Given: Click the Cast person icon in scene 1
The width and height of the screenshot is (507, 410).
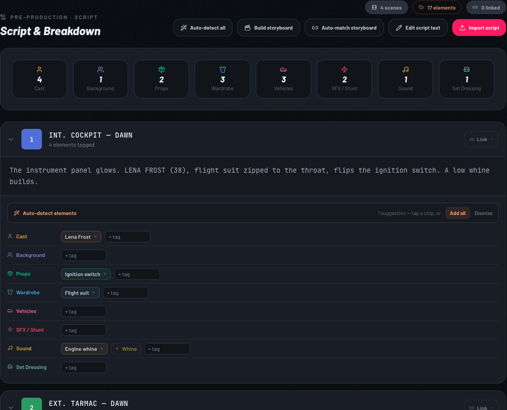Looking at the screenshot, I should pos(10,236).
